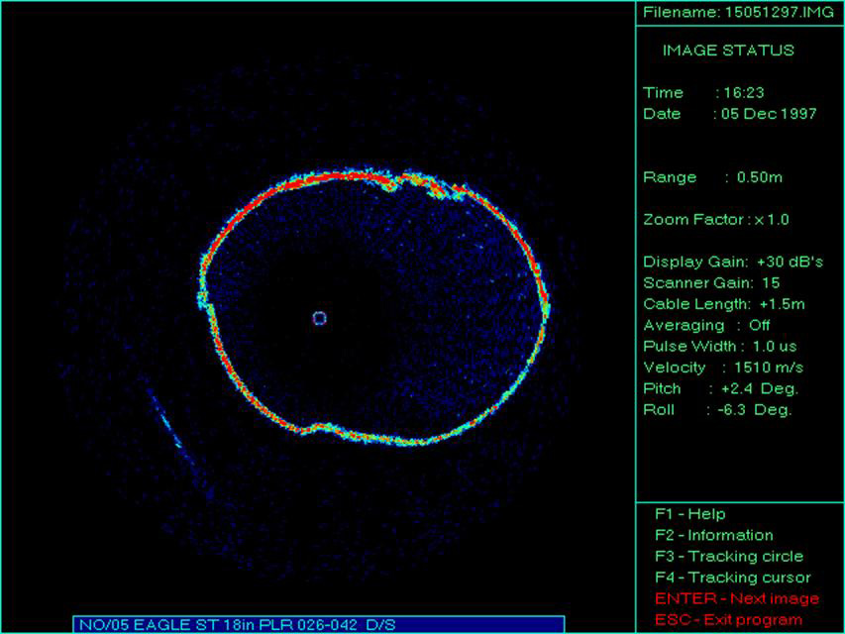This screenshot has height=634, width=845.
Task: Select the Range 0.50m readout
Action: coord(712,177)
